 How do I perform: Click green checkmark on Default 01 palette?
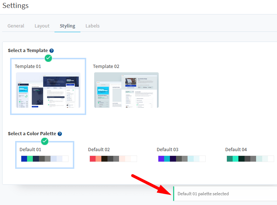point(45,141)
